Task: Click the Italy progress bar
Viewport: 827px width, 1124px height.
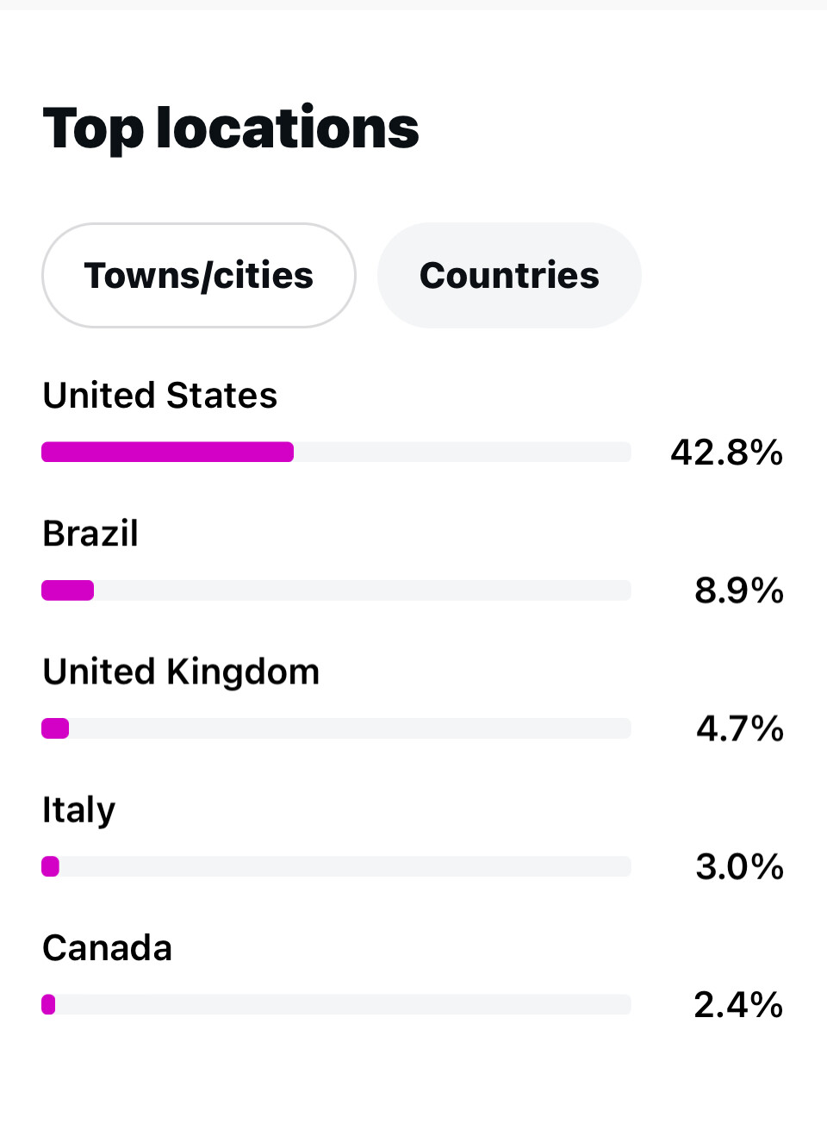Action: [x=336, y=866]
